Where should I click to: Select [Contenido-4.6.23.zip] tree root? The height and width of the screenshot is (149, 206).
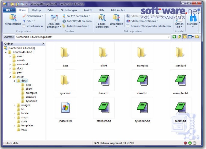pos(22,48)
